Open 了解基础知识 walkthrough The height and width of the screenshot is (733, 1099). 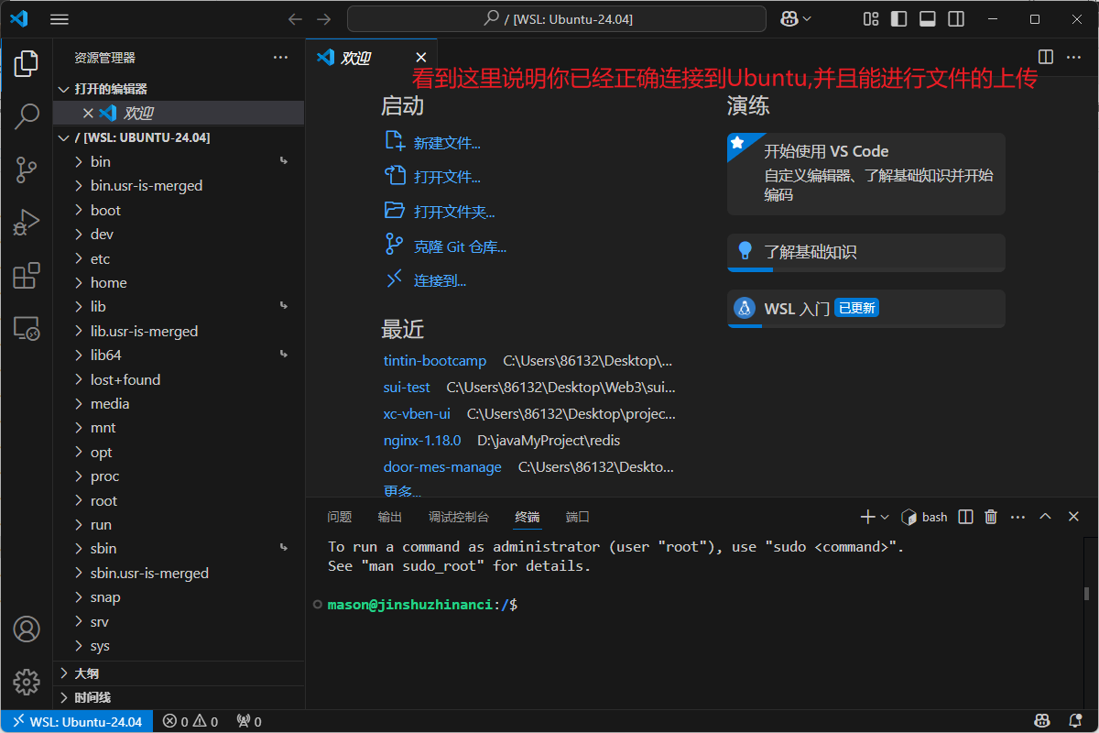tap(866, 253)
